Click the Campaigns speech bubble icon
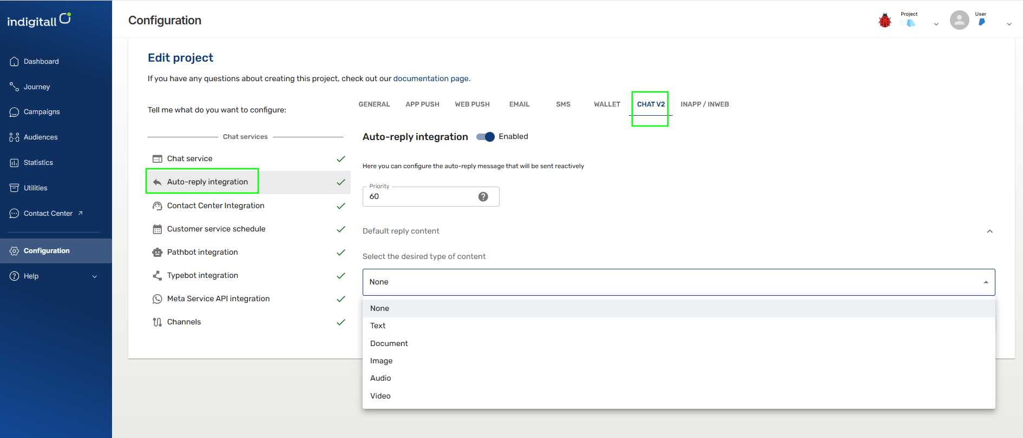1023x438 pixels. (x=15, y=112)
